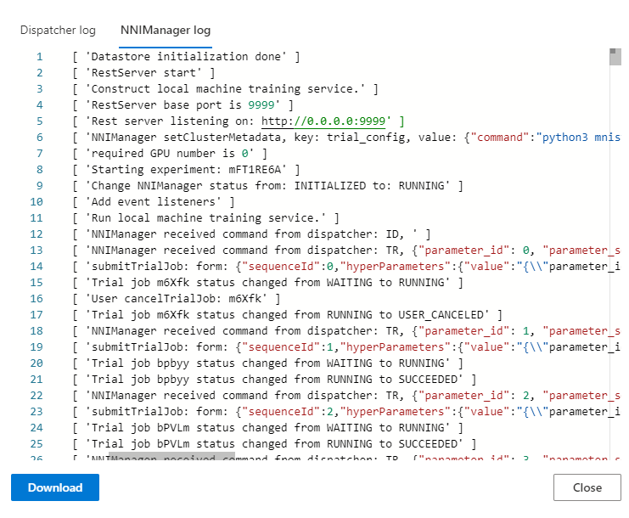This screenshot has height=518, width=629.
Task: Click the 'required GPU number is 0' line
Action: (170, 154)
